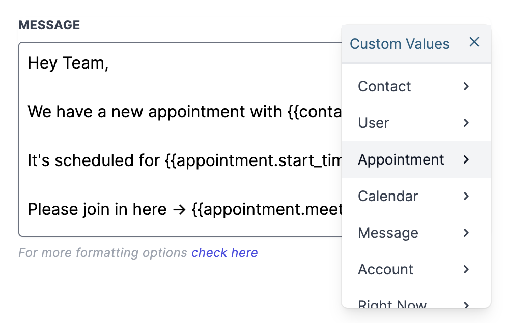Image resolution: width=507 pixels, height=323 pixels.
Task: Open the "check here" formatting link
Action: tap(224, 253)
